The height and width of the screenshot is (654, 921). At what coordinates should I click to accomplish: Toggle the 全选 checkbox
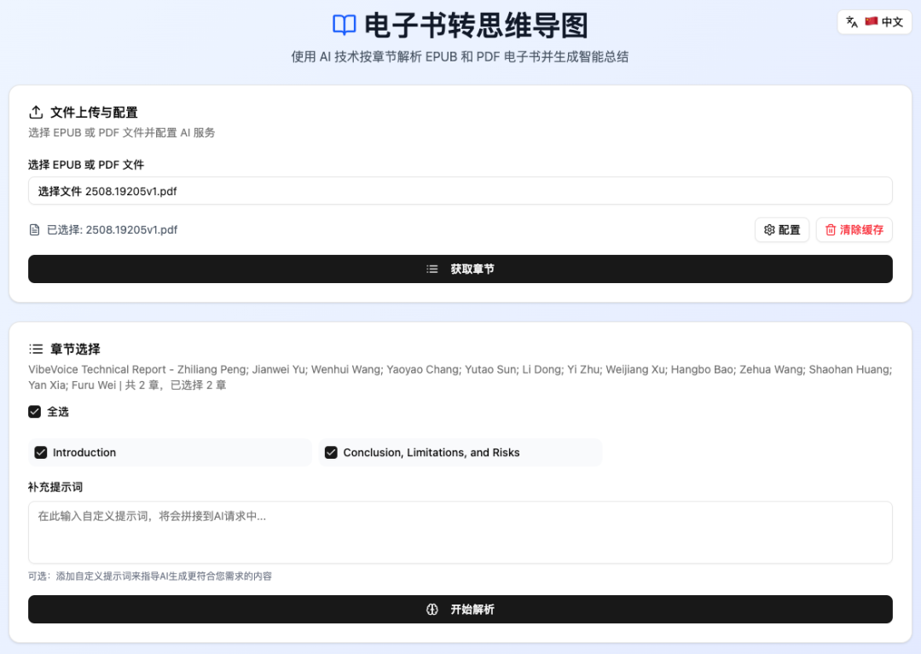pos(35,412)
